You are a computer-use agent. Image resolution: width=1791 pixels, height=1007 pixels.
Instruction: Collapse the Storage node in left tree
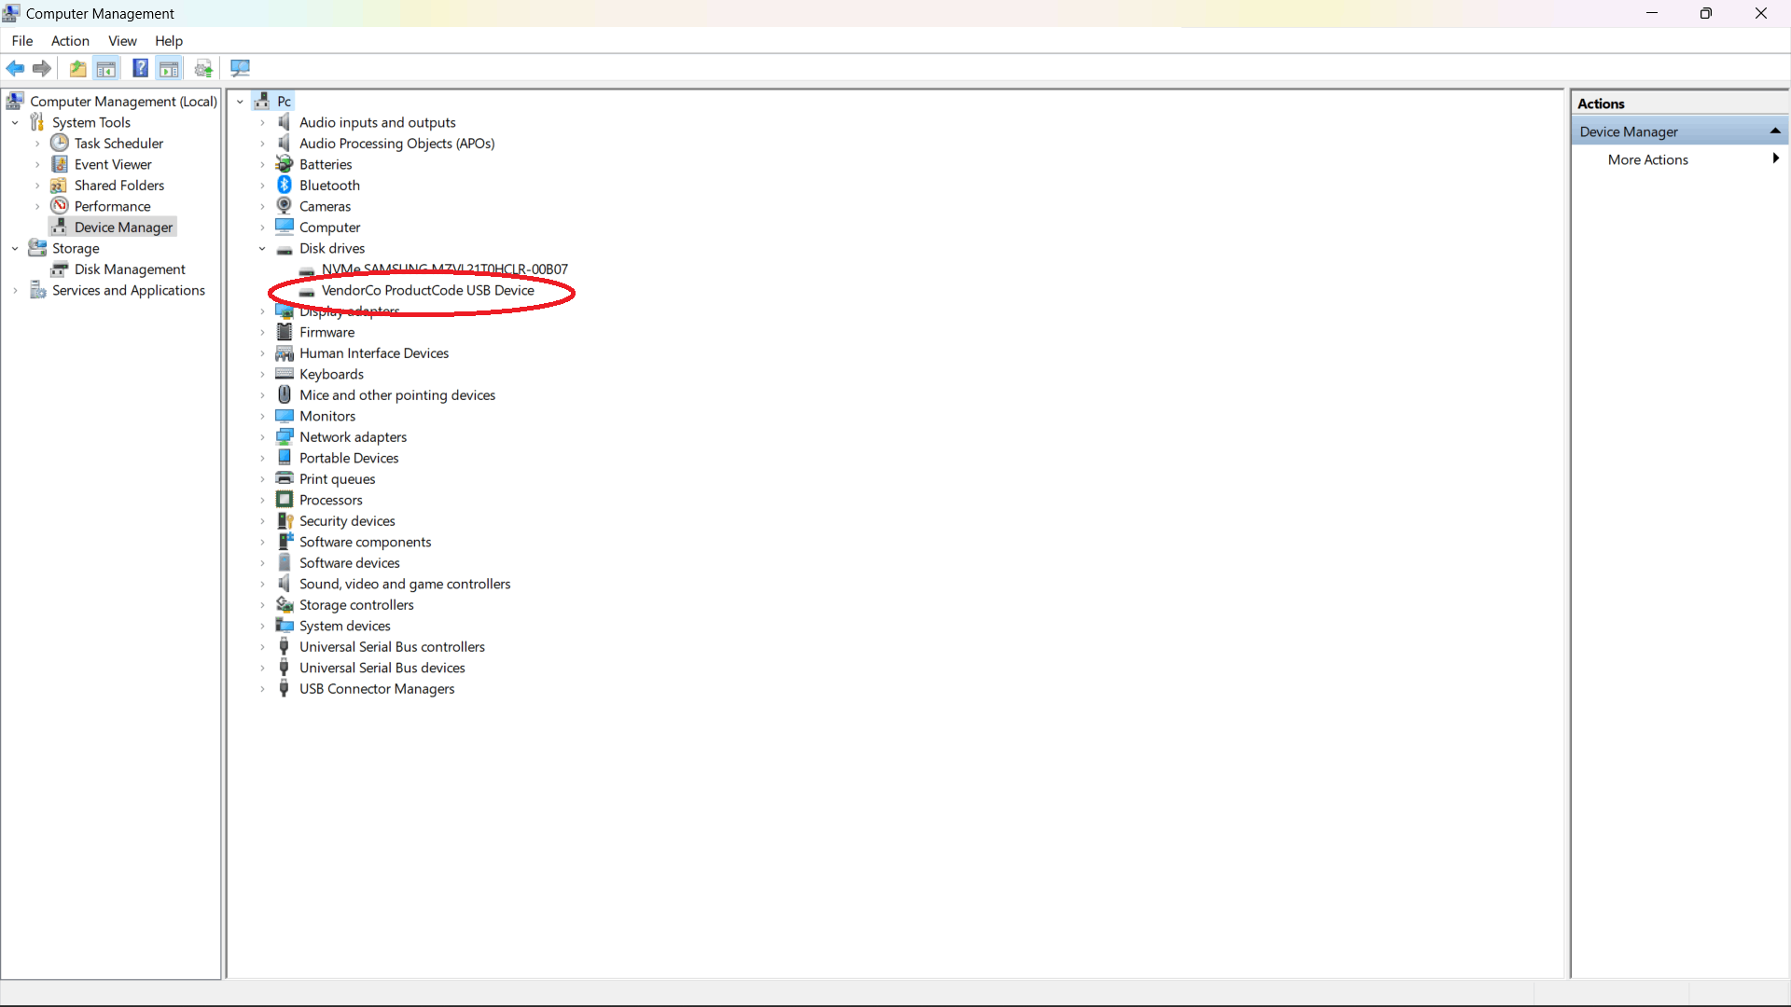[15, 248]
